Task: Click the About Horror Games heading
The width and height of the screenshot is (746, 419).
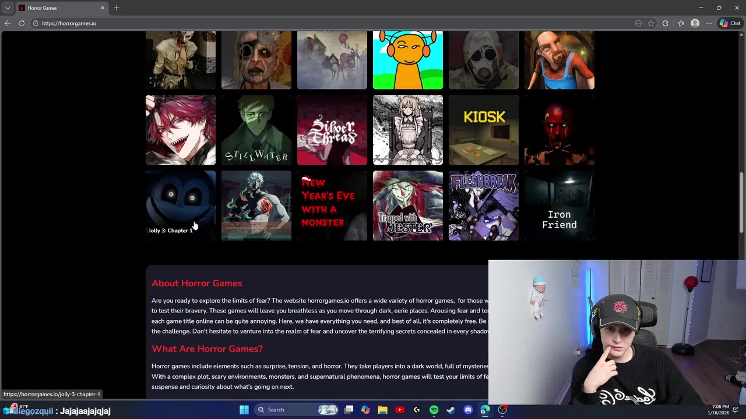Action: (x=197, y=283)
